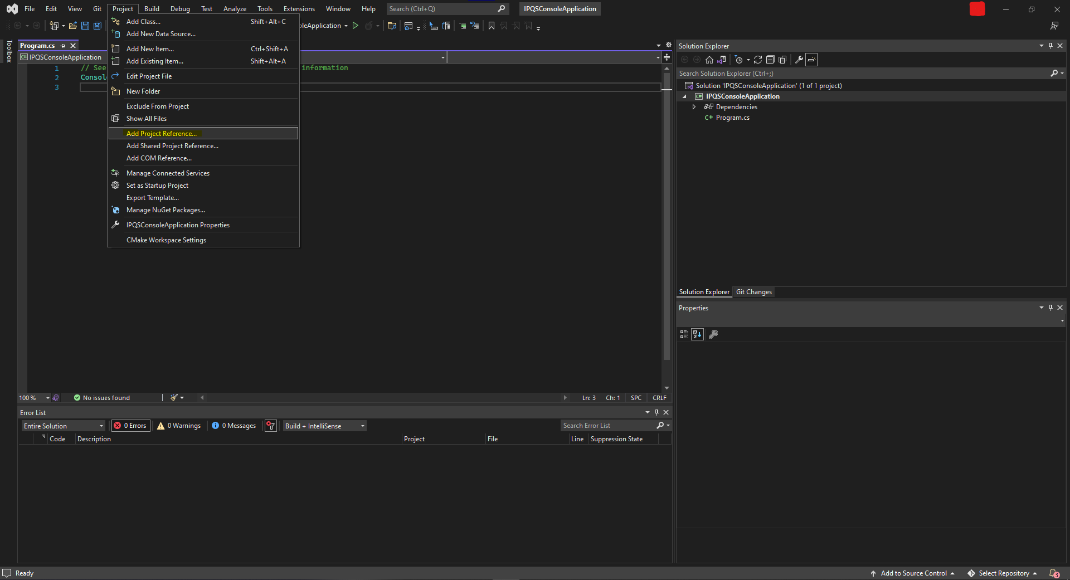
Task: Click No issues found indicator
Action: 101,398
